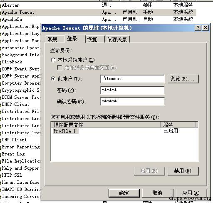Click the help question mark button in dialog title
Viewport: 213px width, 203px height.
198,28
